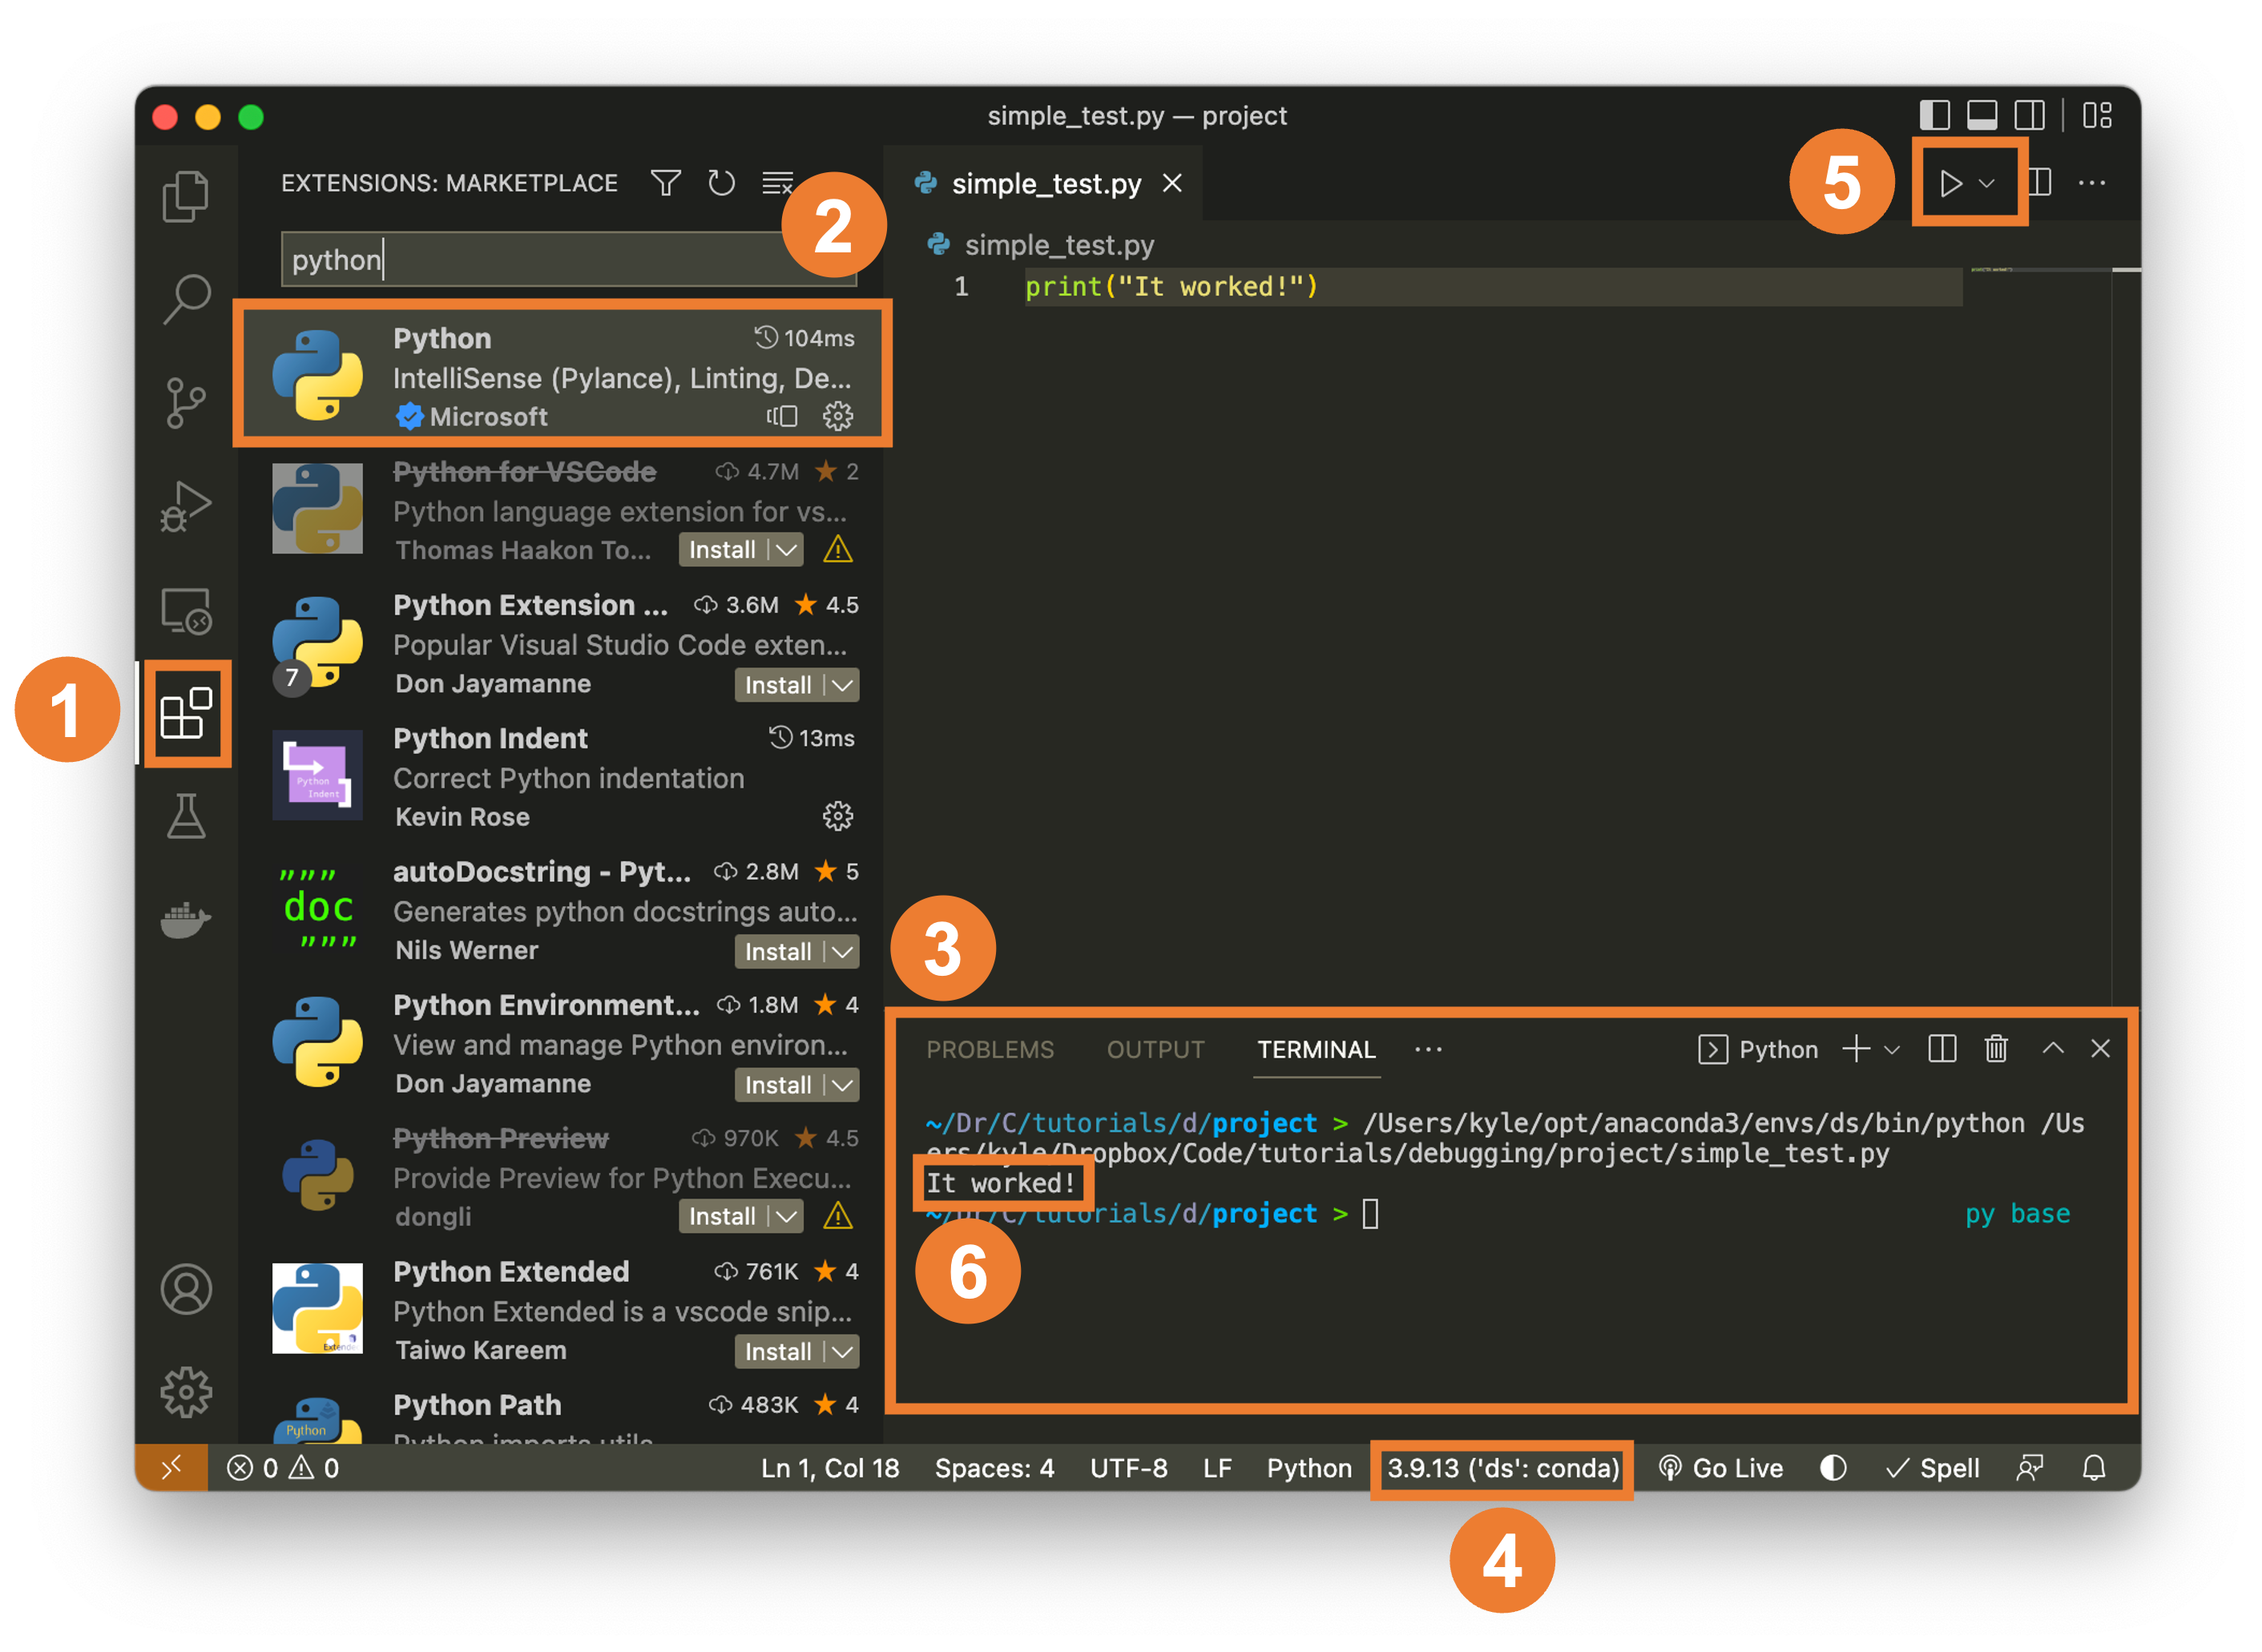Toggle the secondary side bar visibility
The height and width of the screenshot is (1652, 2262).
2029,115
